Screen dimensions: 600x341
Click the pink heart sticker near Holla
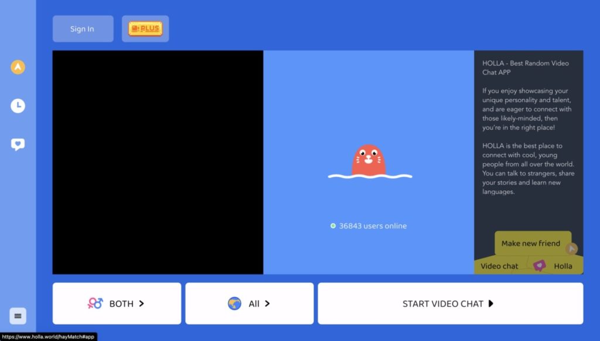(x=540, y=265)
